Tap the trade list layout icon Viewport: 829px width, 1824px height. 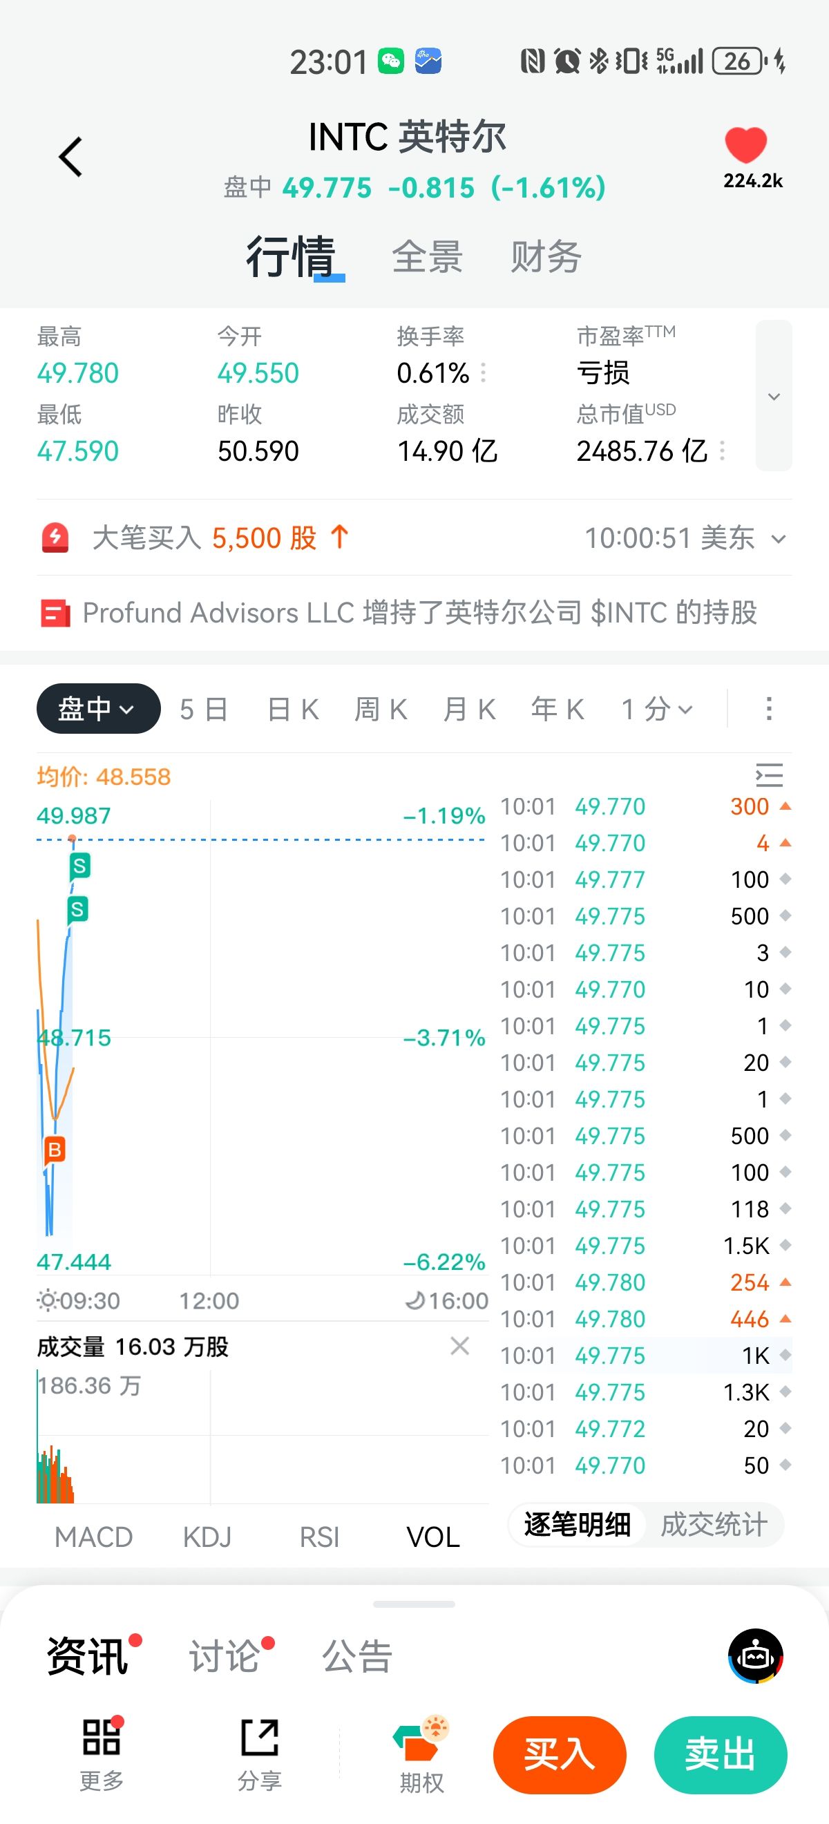(769, 775)
